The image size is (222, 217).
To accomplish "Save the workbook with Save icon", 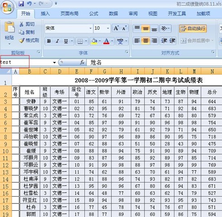I will tap(21, 4).
